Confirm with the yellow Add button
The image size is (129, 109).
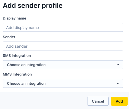pos(119,101)
